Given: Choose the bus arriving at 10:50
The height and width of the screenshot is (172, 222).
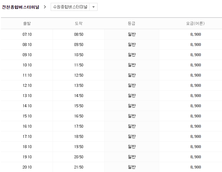Looking at the screenshot, I should pos(79,55).
